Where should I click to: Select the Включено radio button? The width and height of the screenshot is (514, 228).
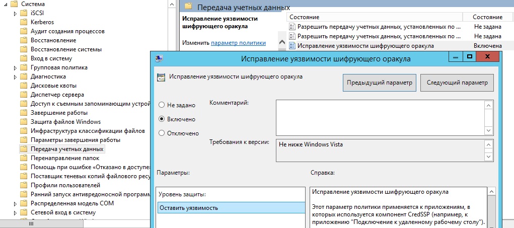(x=161, y=119)
